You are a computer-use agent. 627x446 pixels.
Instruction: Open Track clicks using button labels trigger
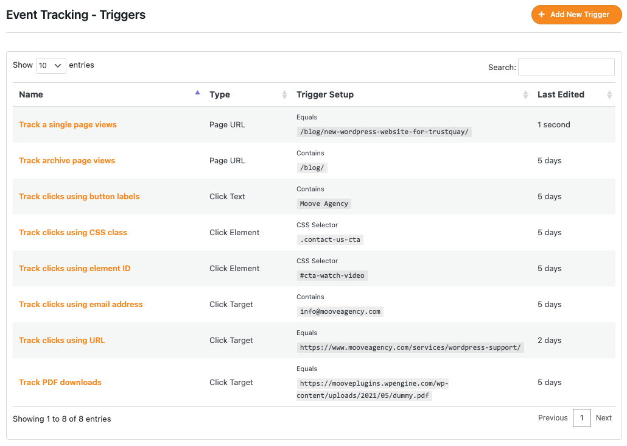point(79,197)
